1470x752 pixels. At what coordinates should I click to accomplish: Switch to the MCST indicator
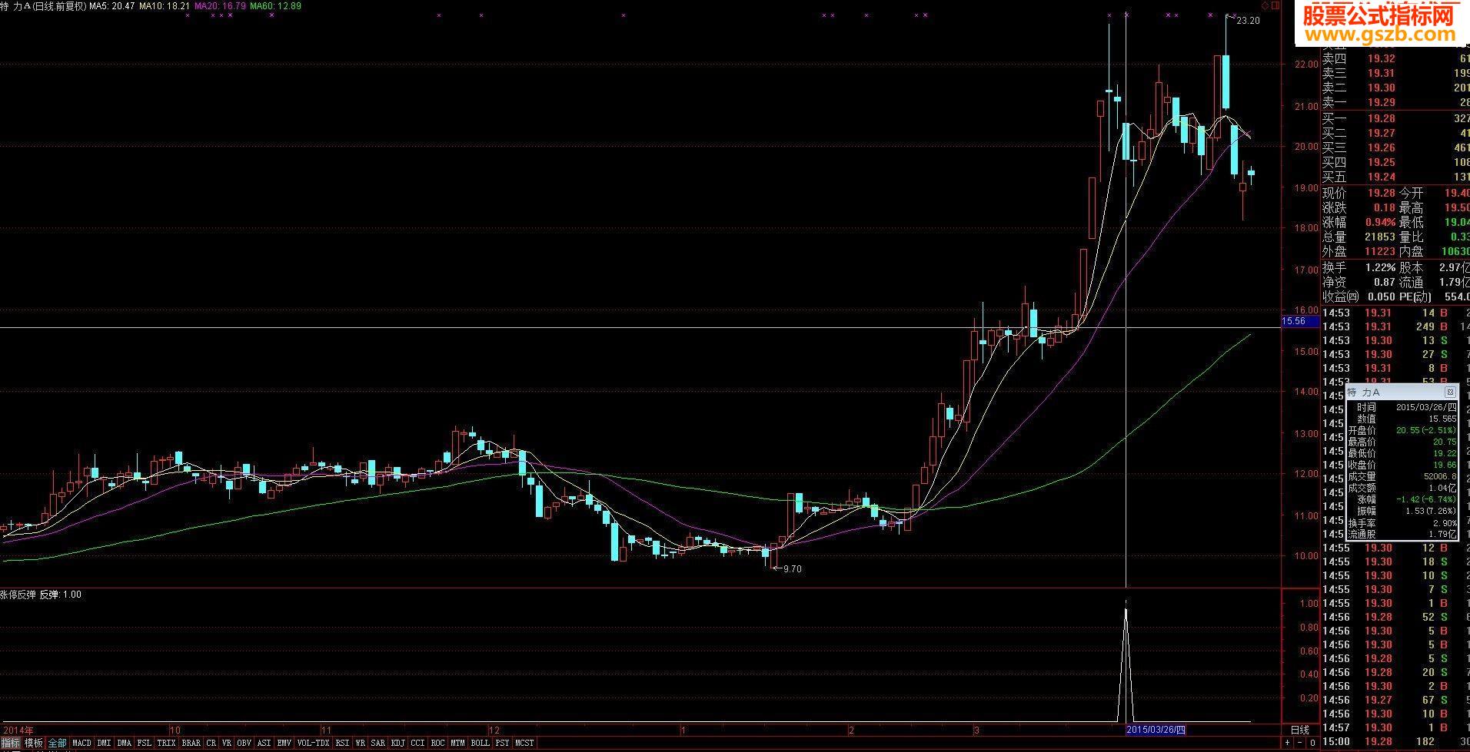(x=525, y=743)
